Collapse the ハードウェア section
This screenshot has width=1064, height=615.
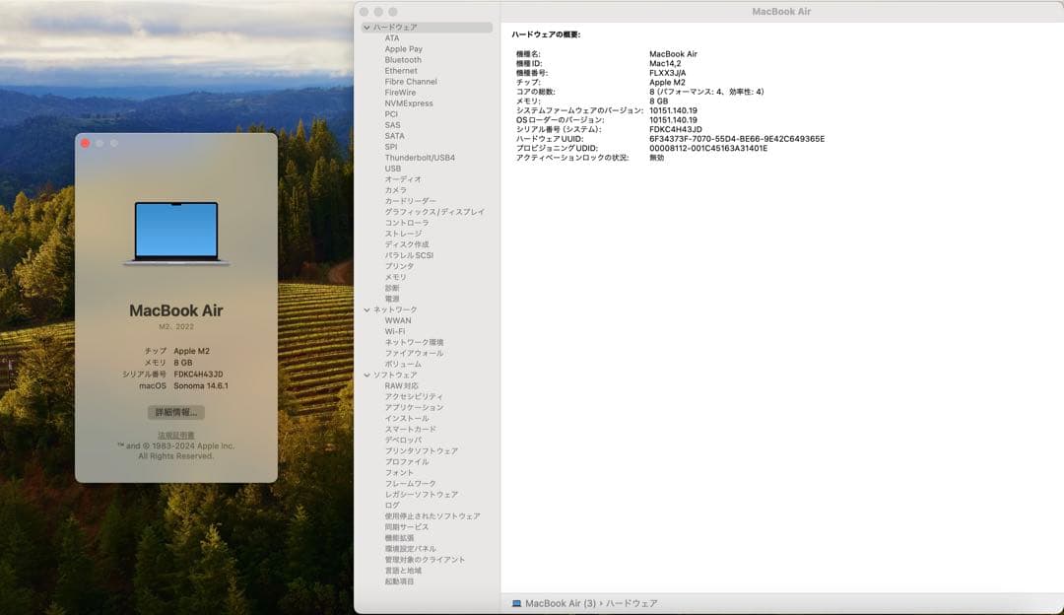[x=368, y=27]
